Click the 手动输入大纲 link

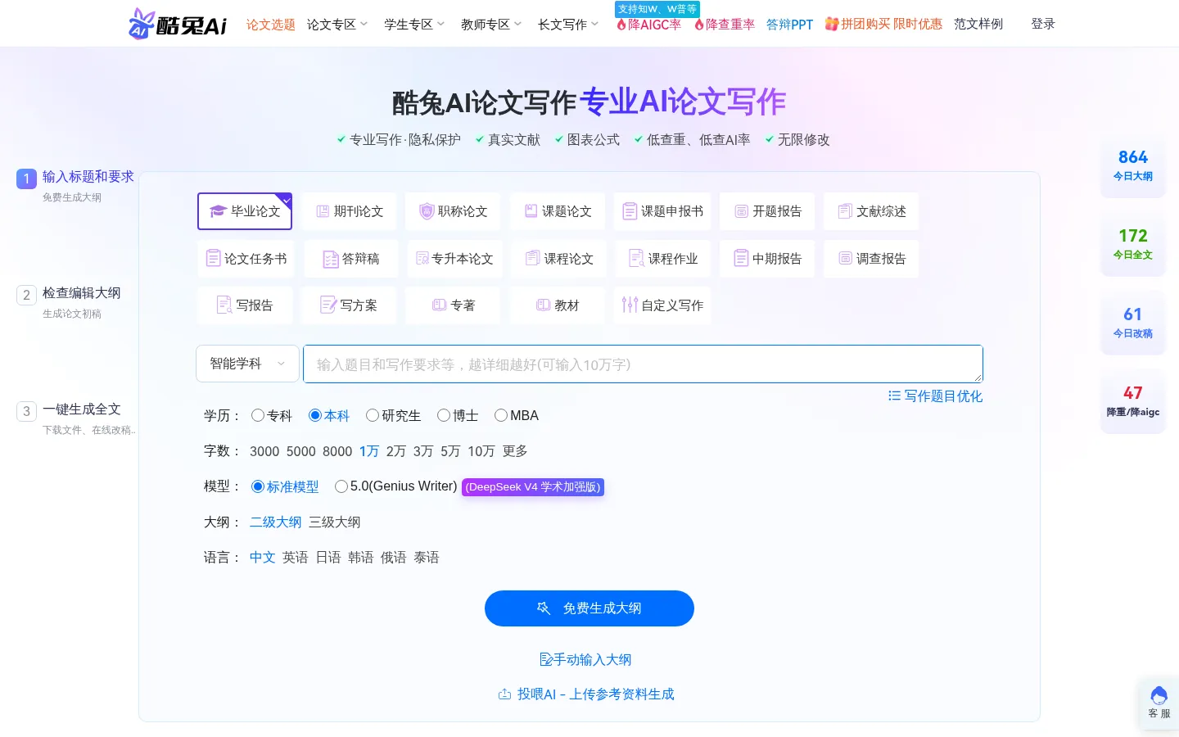[x=585, y=660]
